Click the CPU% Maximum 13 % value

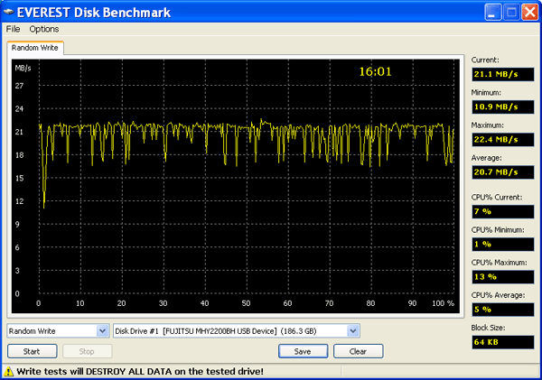[x=503, y=277]
